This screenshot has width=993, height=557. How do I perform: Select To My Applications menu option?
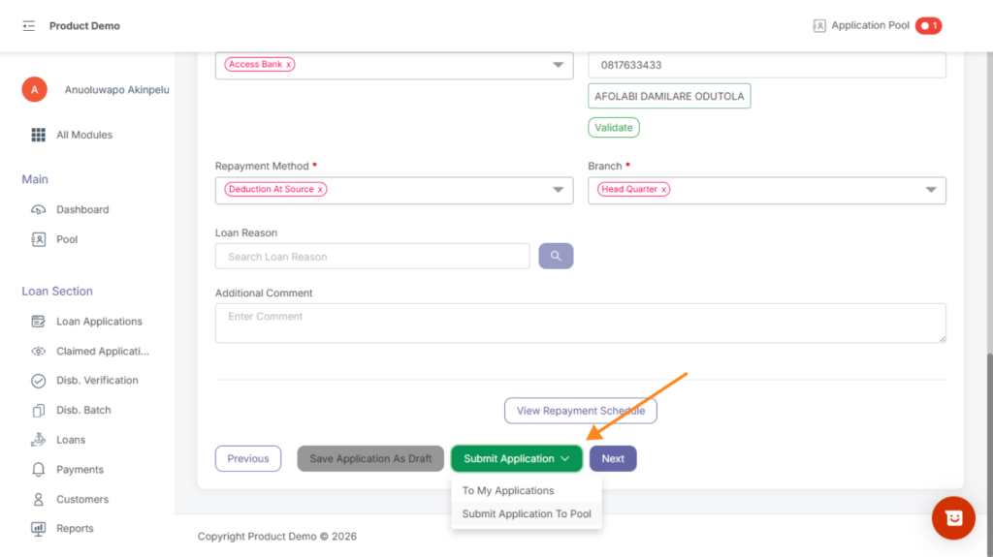point(508,491)
